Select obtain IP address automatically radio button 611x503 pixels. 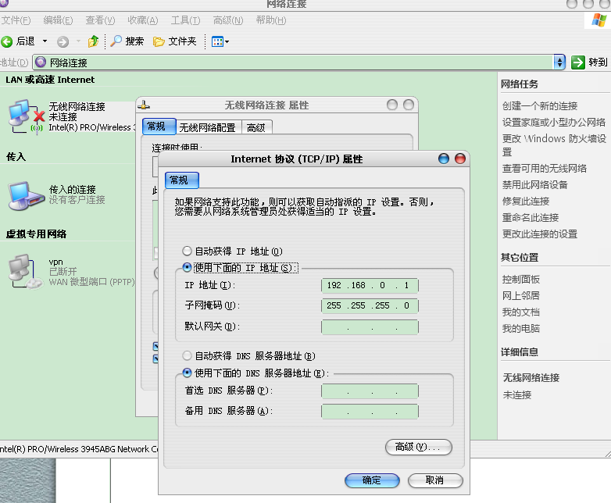(187, 251)
